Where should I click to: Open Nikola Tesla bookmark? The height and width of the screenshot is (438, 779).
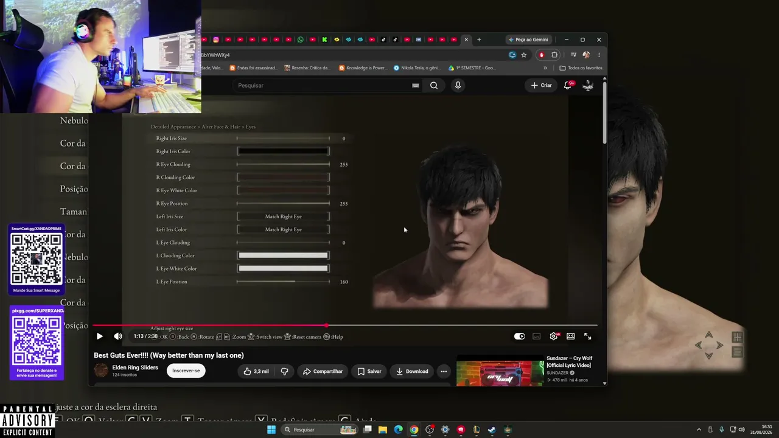click(417, 68)
